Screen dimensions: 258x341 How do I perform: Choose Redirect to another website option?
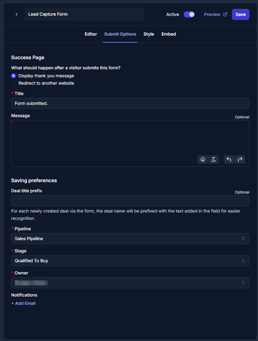(x=13, y=83)
